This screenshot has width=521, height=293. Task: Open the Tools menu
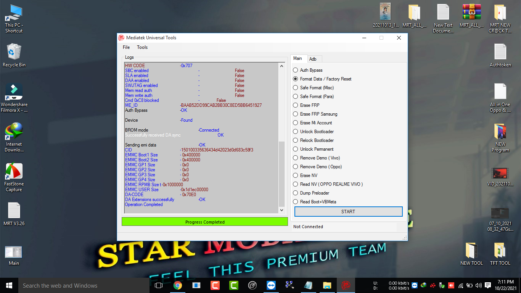click(142, 47)
